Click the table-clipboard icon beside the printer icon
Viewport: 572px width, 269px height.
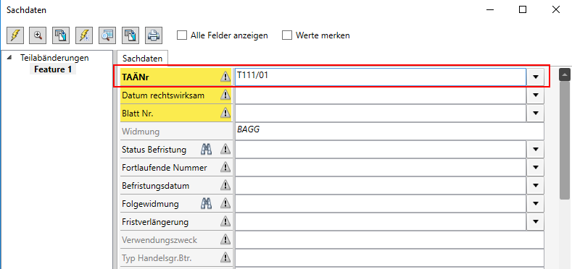click(130, 35)
